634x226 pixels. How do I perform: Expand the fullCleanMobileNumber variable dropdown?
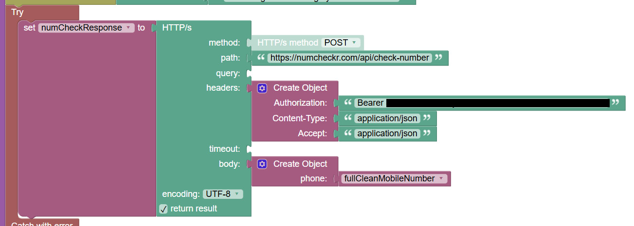coord(394,178)
